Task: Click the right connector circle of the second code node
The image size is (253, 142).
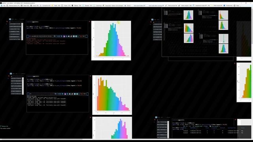Action: (x=87, y=94)
